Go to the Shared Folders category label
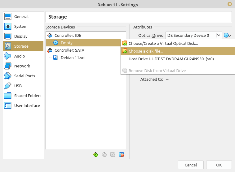 coord(28,96)
